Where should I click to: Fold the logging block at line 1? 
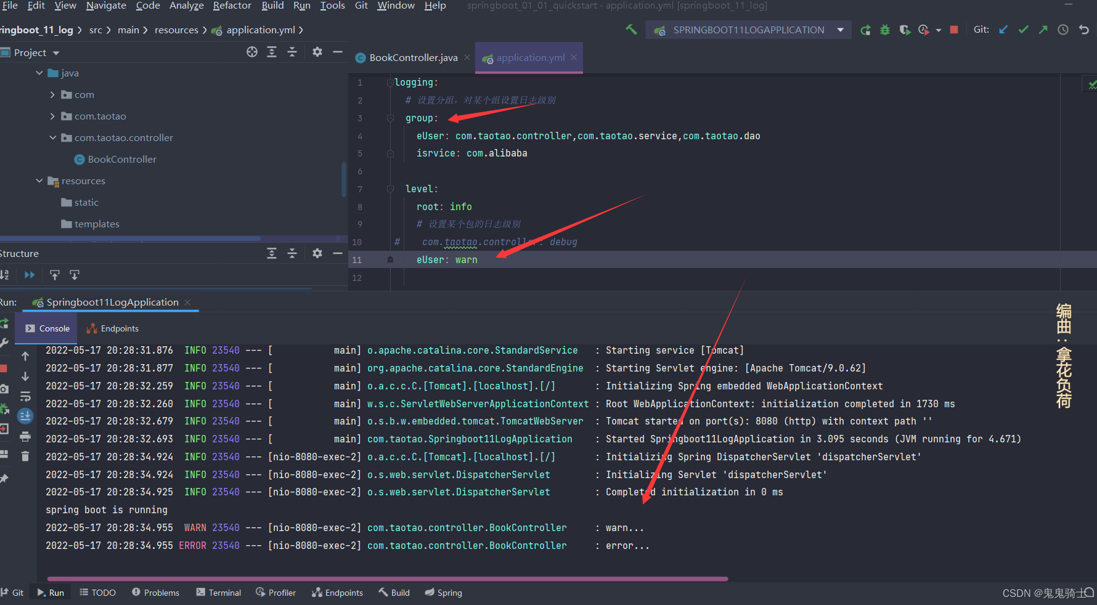tap(390, 82)
